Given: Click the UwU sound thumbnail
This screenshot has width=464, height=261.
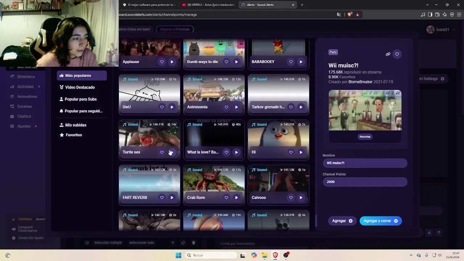Looking at the screenshot, I should coord(149,88).
